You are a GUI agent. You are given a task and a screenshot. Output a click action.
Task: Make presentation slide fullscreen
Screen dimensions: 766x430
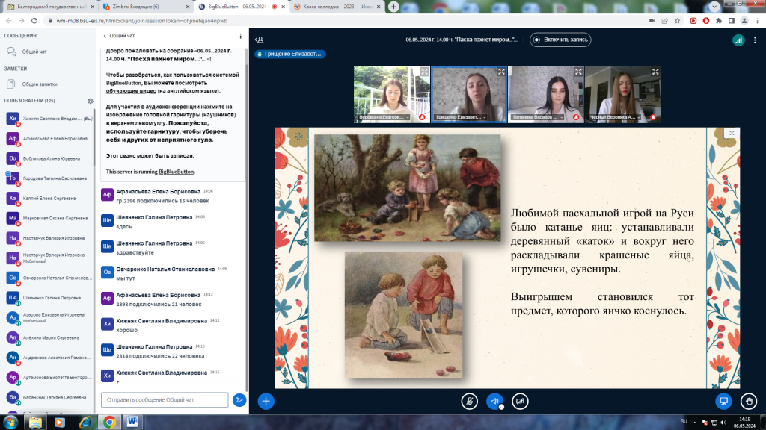[732, 133]
